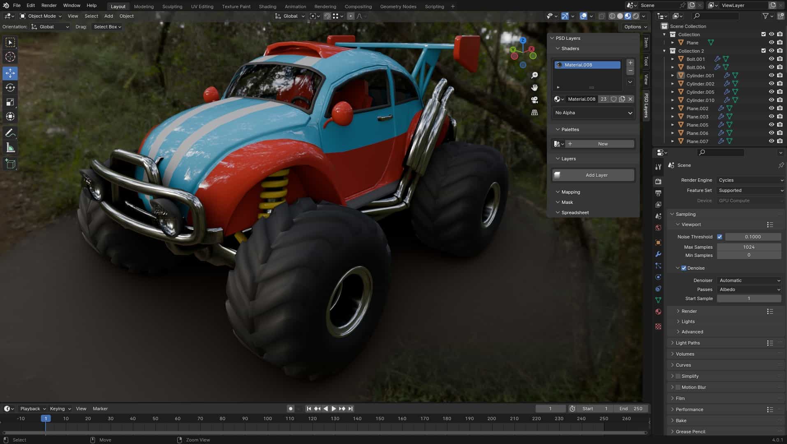Open the Render Engine dropdown

tap(750, 180)
